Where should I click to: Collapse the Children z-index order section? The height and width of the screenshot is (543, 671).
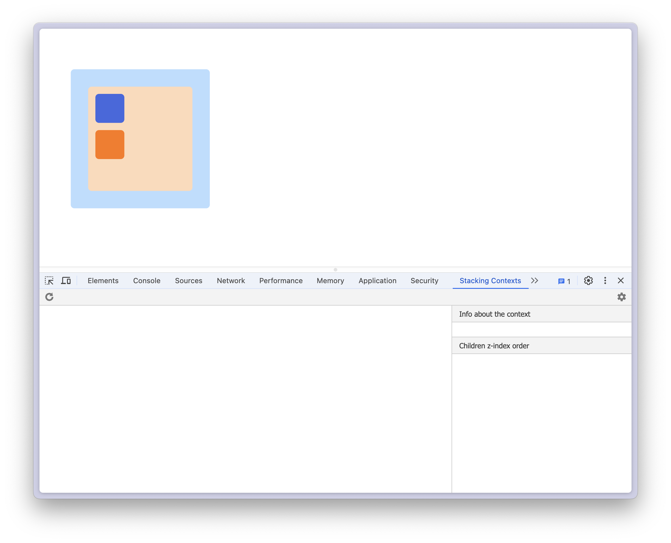click(x=494, y=346)
